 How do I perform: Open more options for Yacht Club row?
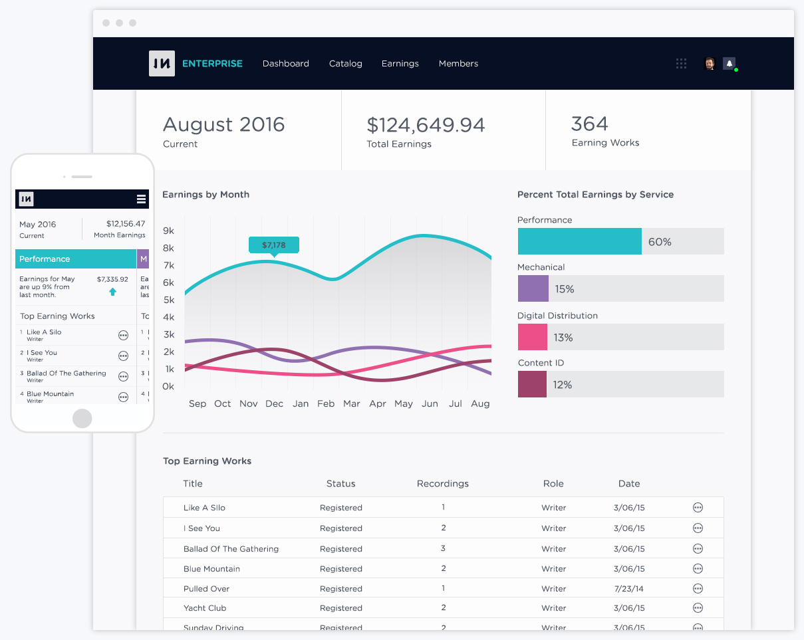(x=698, y=608)
